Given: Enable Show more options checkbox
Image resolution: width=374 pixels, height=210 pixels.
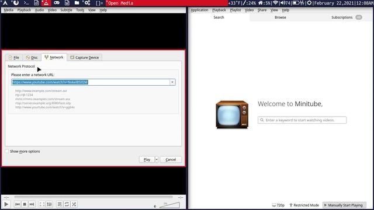Looking at the screenshot, I should point(7,152).
